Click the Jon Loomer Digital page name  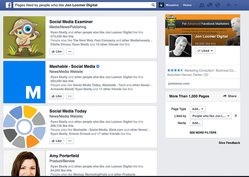pos(211,37)
